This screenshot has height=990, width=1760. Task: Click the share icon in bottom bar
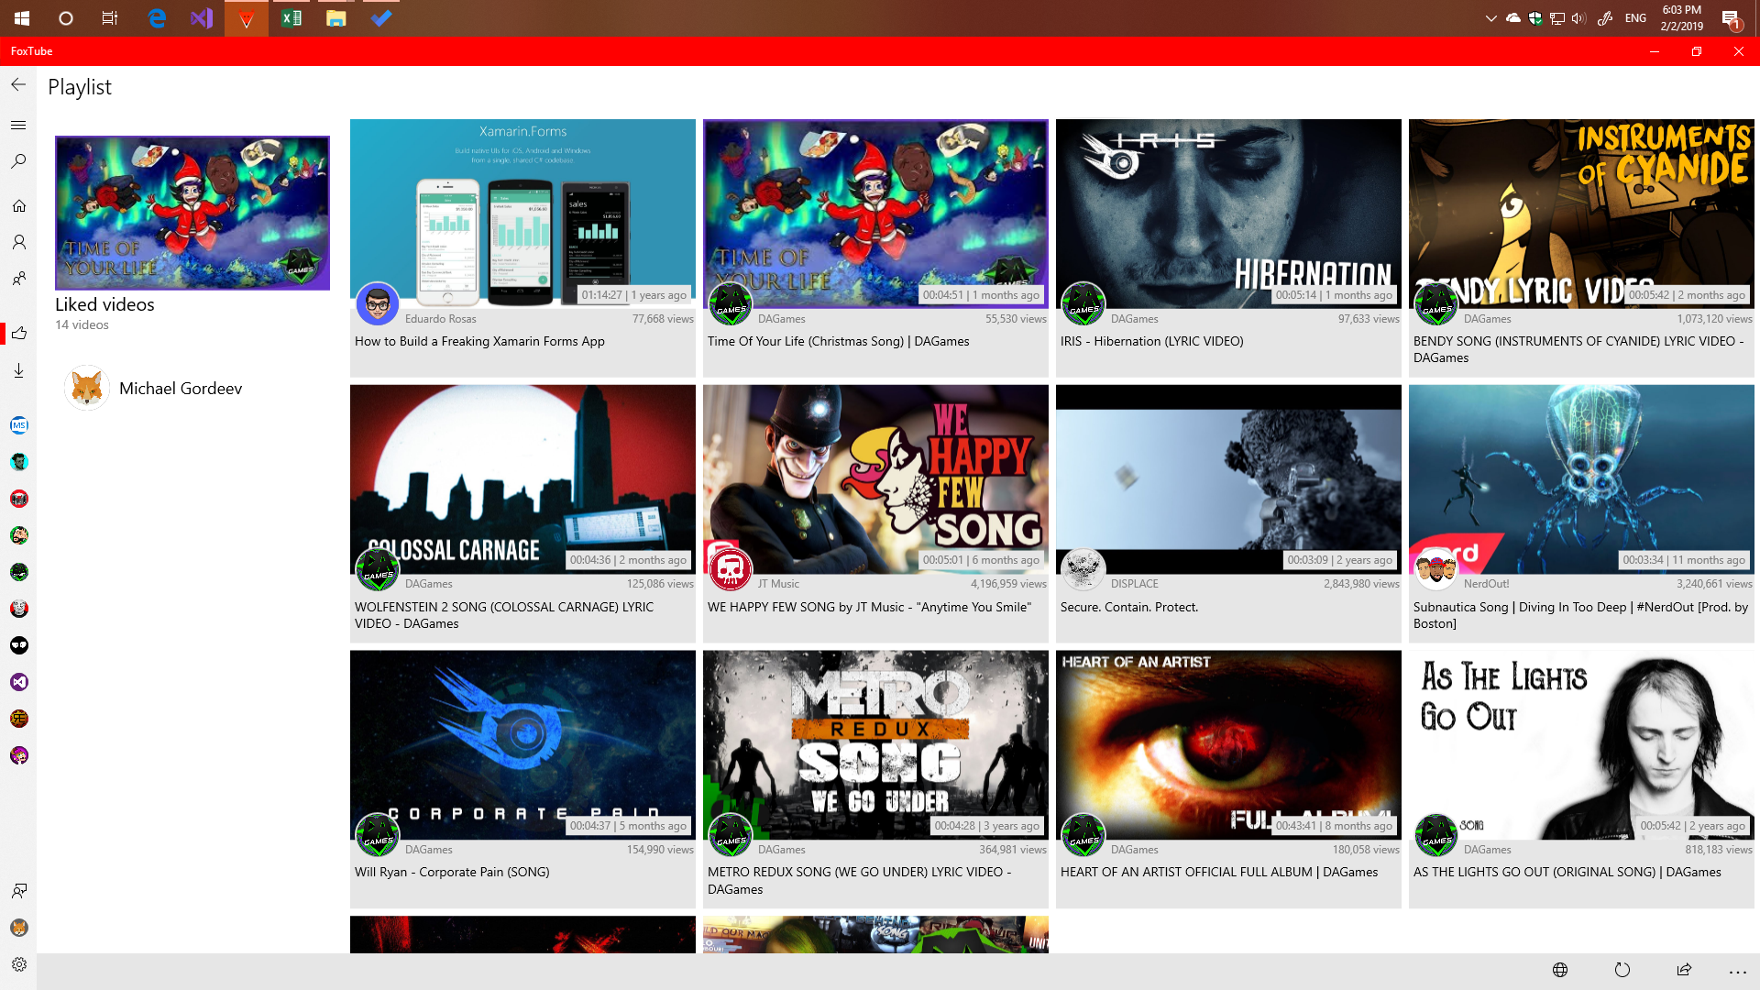1684,970
